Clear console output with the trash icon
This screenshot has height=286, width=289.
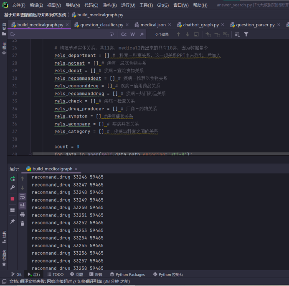coord(23,224)
